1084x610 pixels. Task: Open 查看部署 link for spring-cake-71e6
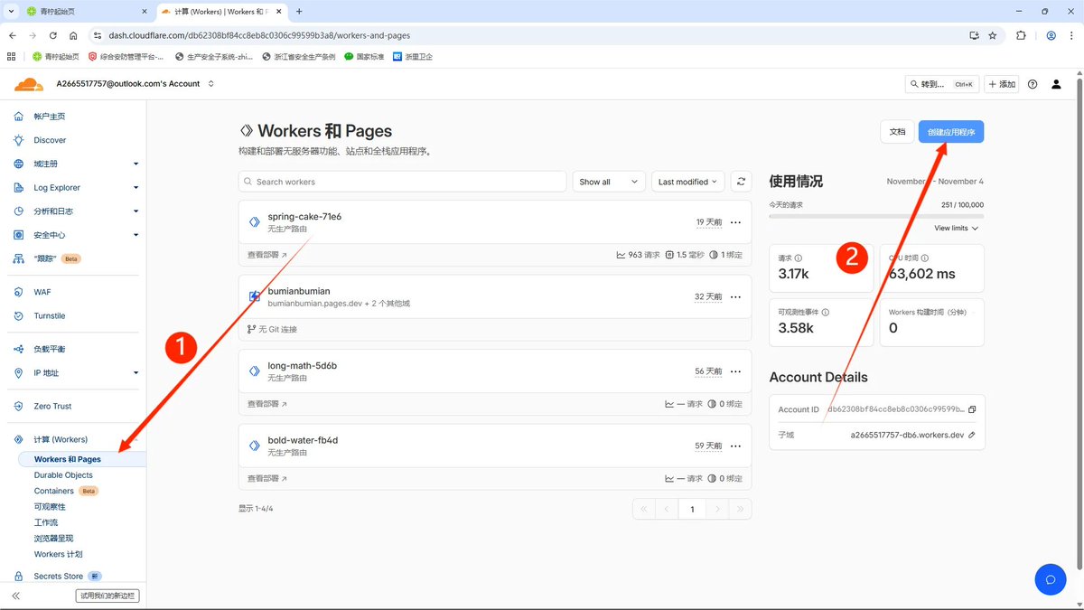[267, 256]
